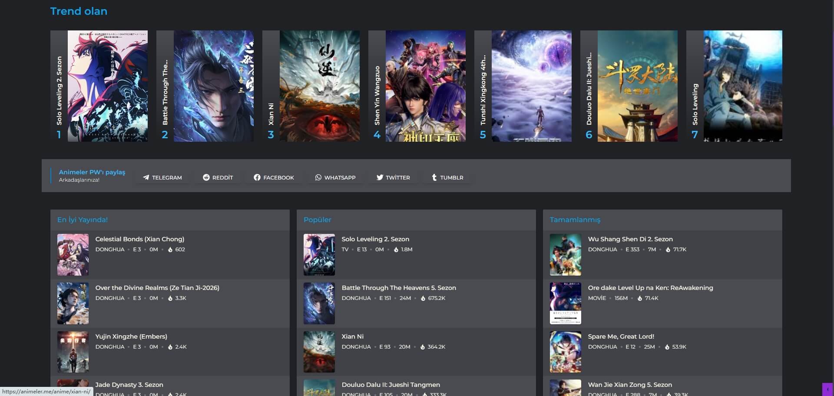Screen dimensions: 834x396
Task: Click Xian Ni Popüler list thumbnail
Action: 319,352
